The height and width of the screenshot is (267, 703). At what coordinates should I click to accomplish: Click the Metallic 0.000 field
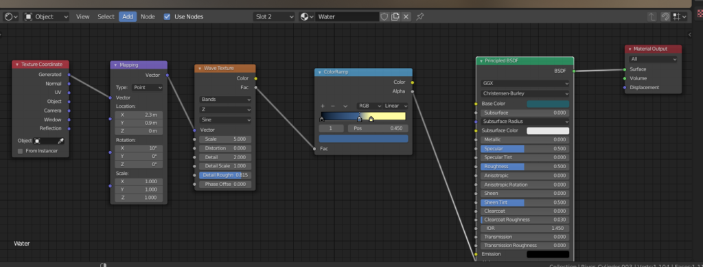click(525, 140)
